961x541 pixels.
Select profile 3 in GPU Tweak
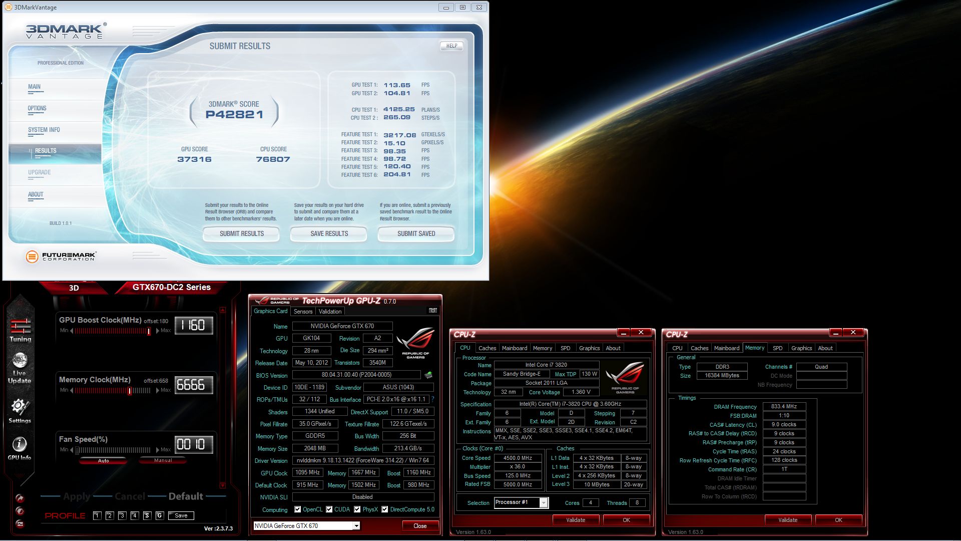tap(122, 515)
